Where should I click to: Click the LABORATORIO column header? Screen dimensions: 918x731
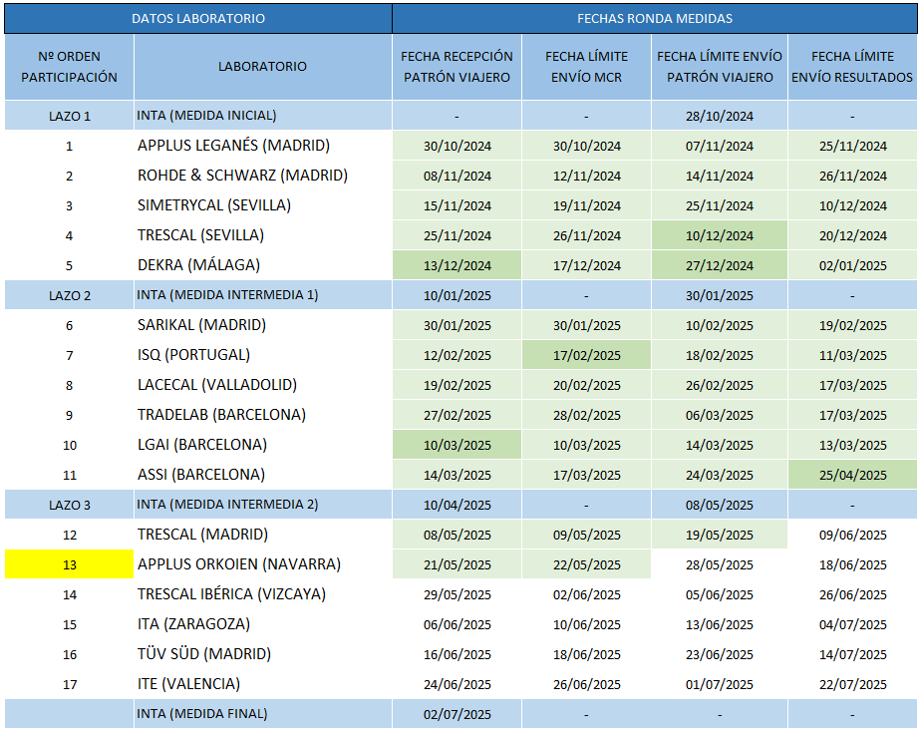(263, 67)
